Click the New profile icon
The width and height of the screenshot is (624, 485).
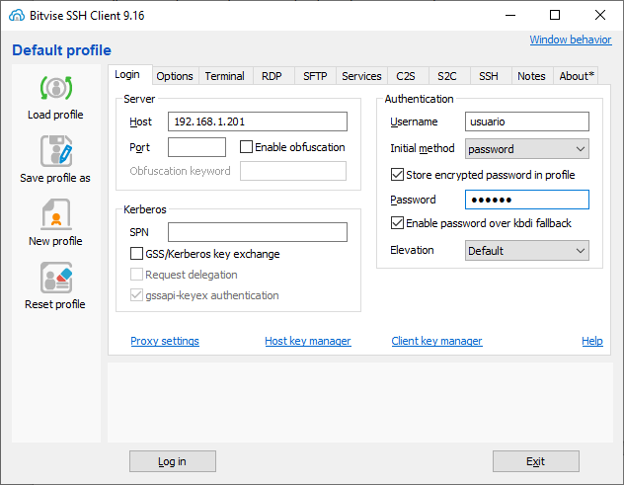coord(55,214)
